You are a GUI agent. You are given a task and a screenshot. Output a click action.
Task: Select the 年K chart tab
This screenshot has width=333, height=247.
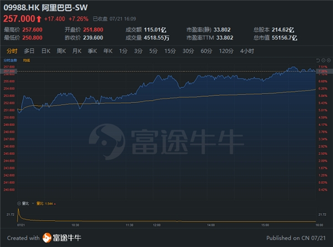point(108,51)
